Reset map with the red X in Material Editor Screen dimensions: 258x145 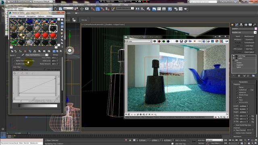coord(25,51)
